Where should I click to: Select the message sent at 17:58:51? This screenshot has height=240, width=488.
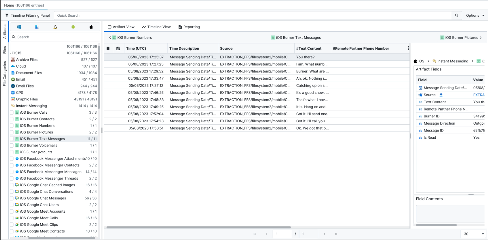[256, 128]
